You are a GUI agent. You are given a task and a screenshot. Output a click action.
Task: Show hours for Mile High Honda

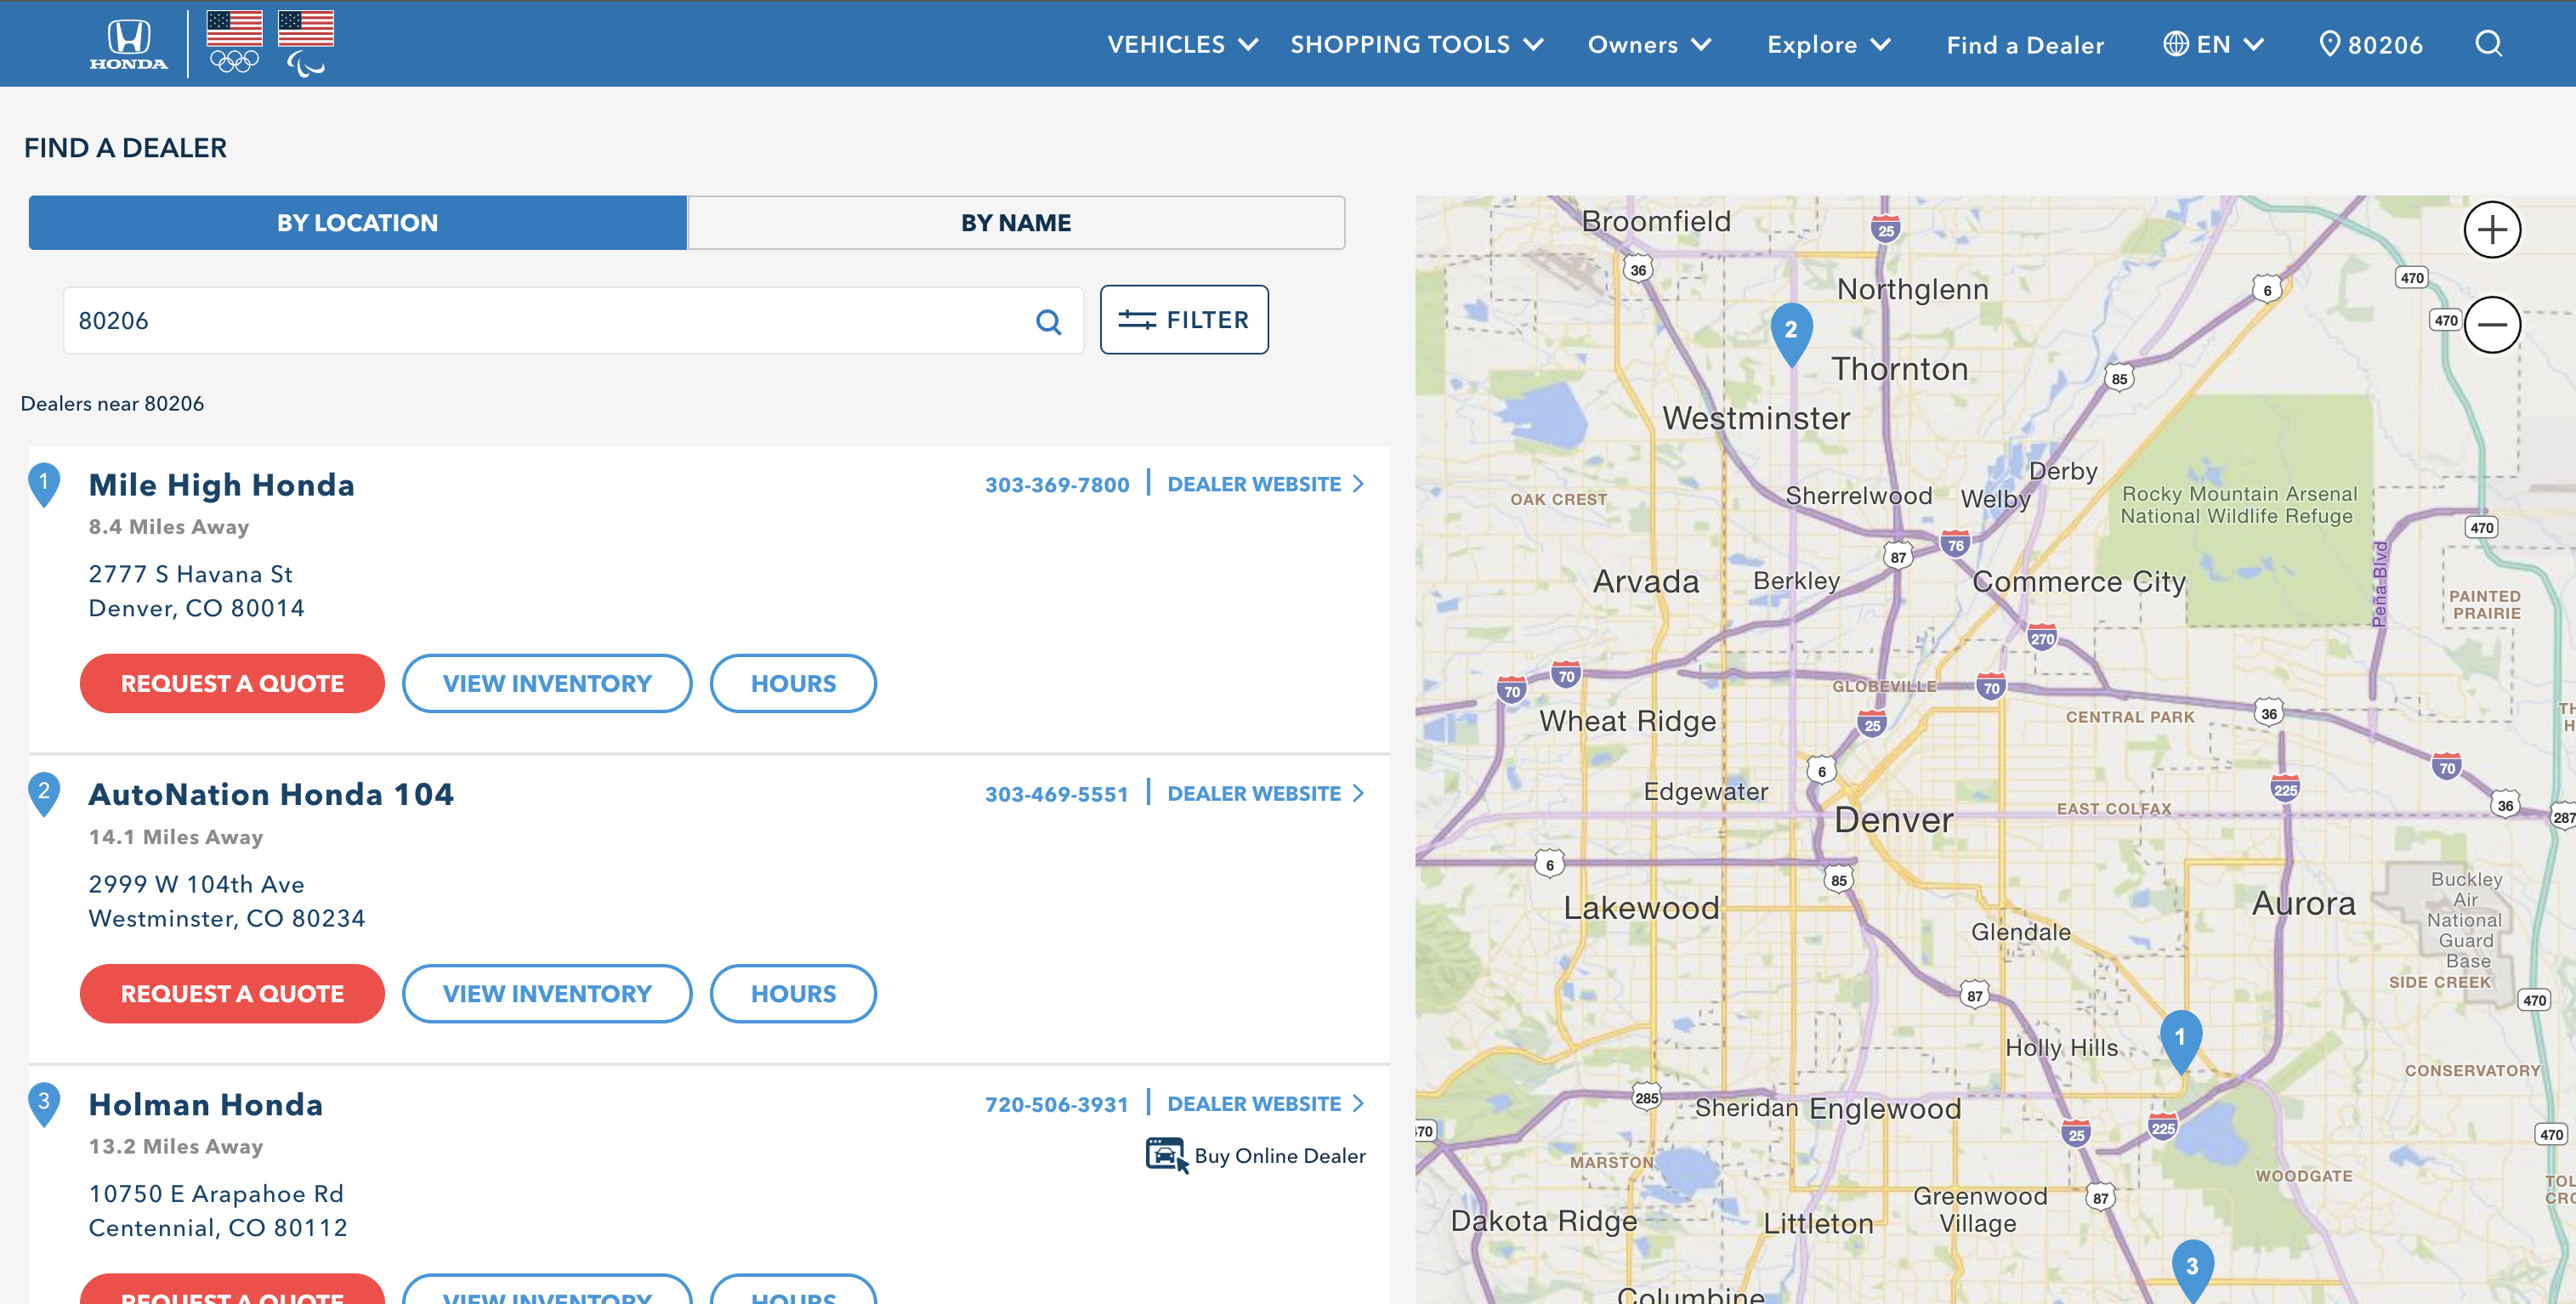point(793,684)
